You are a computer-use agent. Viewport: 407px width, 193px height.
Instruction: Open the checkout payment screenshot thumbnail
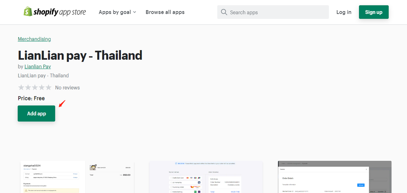click(77, 177)
